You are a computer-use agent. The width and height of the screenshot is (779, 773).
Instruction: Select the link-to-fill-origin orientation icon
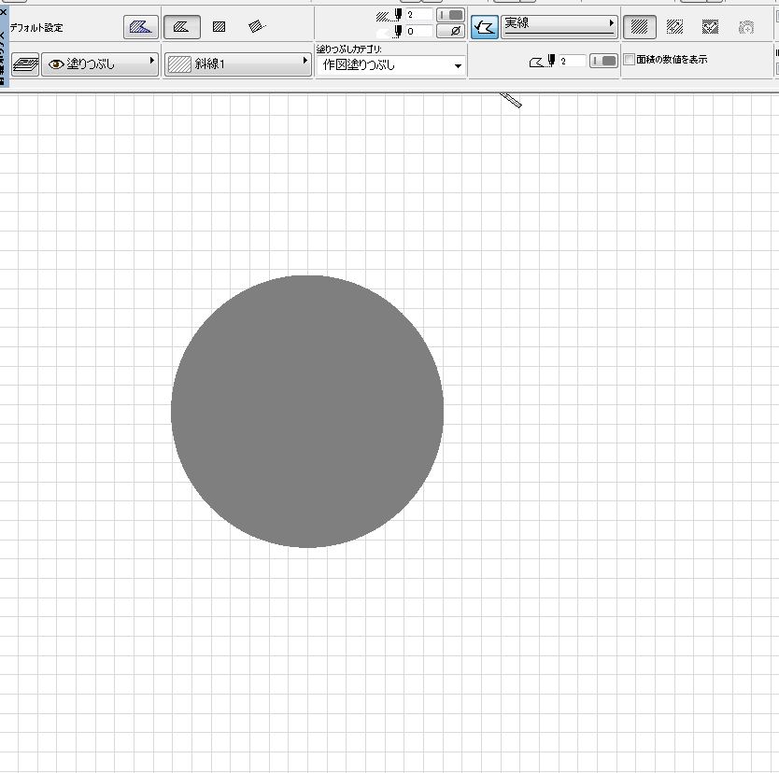click(x=674, y=26)
